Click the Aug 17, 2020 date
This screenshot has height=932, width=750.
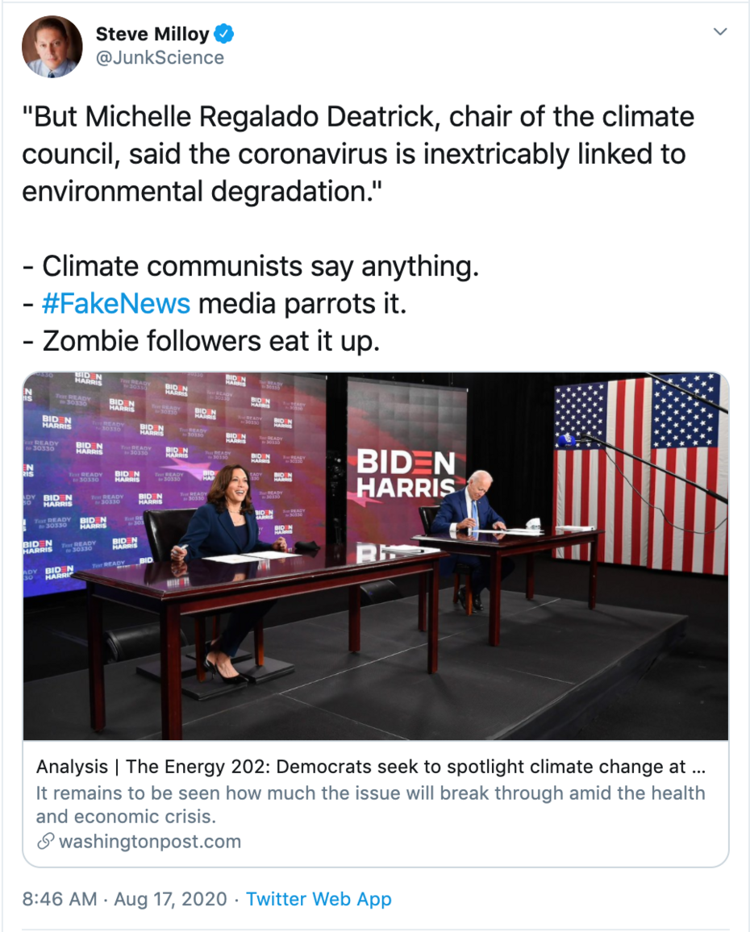[x=170, y=899]
